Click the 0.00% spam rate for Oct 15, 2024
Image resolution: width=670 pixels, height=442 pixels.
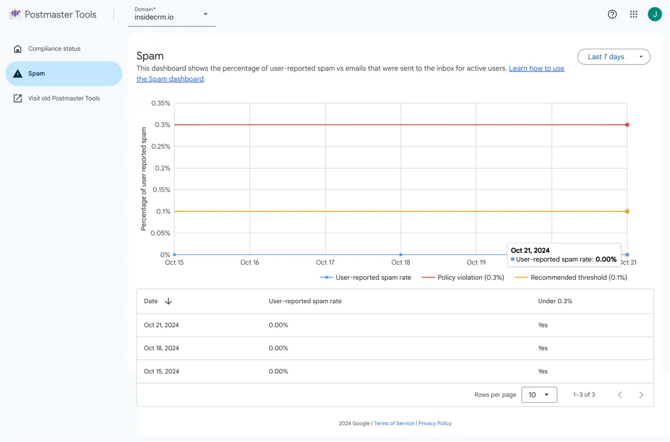coord(278,371)
